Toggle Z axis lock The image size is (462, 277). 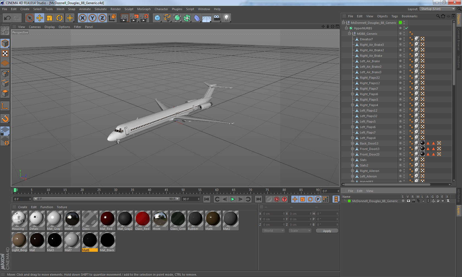(x=102, y=18)
